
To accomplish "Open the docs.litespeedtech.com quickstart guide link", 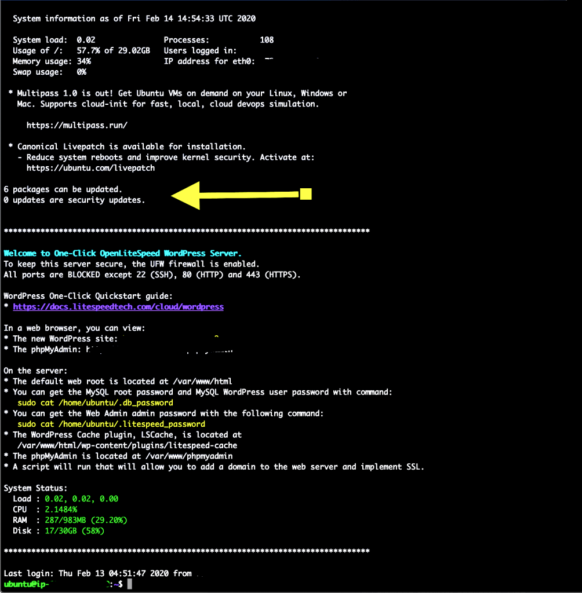I will click(118, 307).
